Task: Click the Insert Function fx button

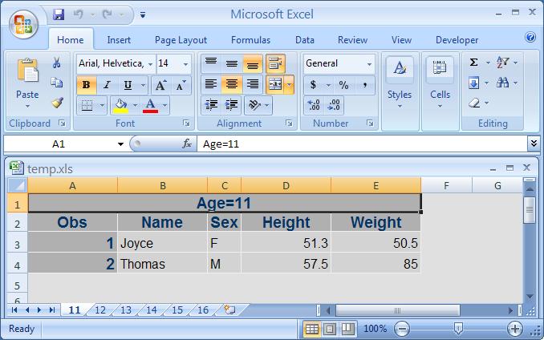Action: [x=187, y=144]
